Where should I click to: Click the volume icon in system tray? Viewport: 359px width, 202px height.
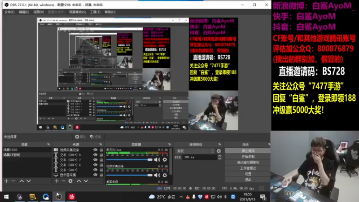[x=219, y=197]
